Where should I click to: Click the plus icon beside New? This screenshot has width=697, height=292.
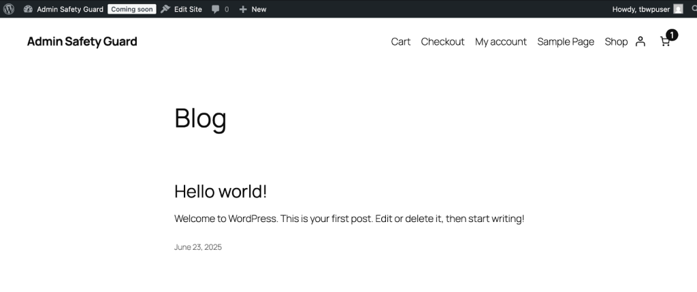coord(243,10)
